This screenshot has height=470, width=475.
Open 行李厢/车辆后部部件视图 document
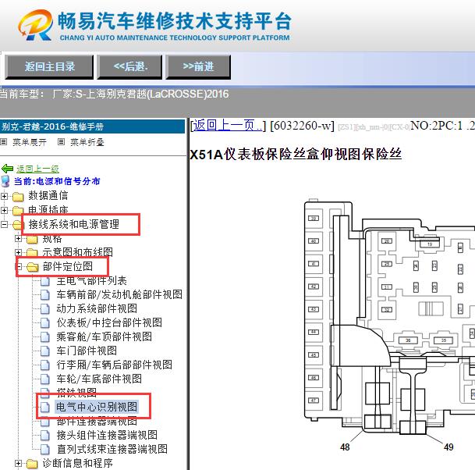click(115, 365)
